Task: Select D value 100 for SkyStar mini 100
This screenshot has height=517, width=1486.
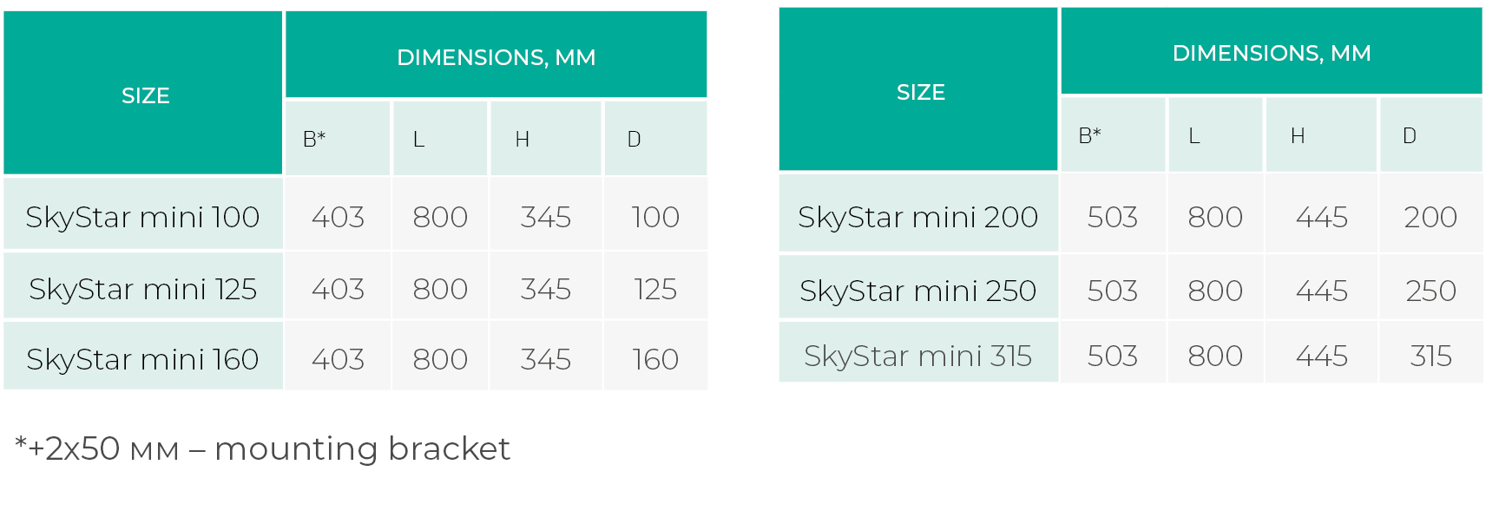Action: (655, 217)
